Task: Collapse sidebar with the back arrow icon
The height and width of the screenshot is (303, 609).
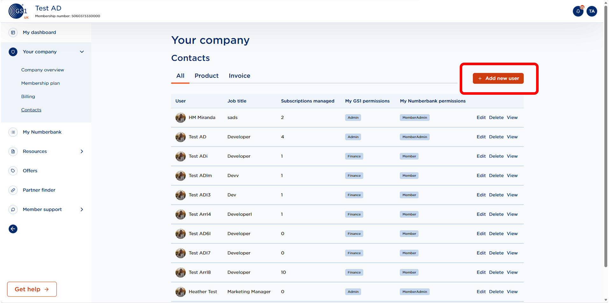Action: tap(13, 229)
